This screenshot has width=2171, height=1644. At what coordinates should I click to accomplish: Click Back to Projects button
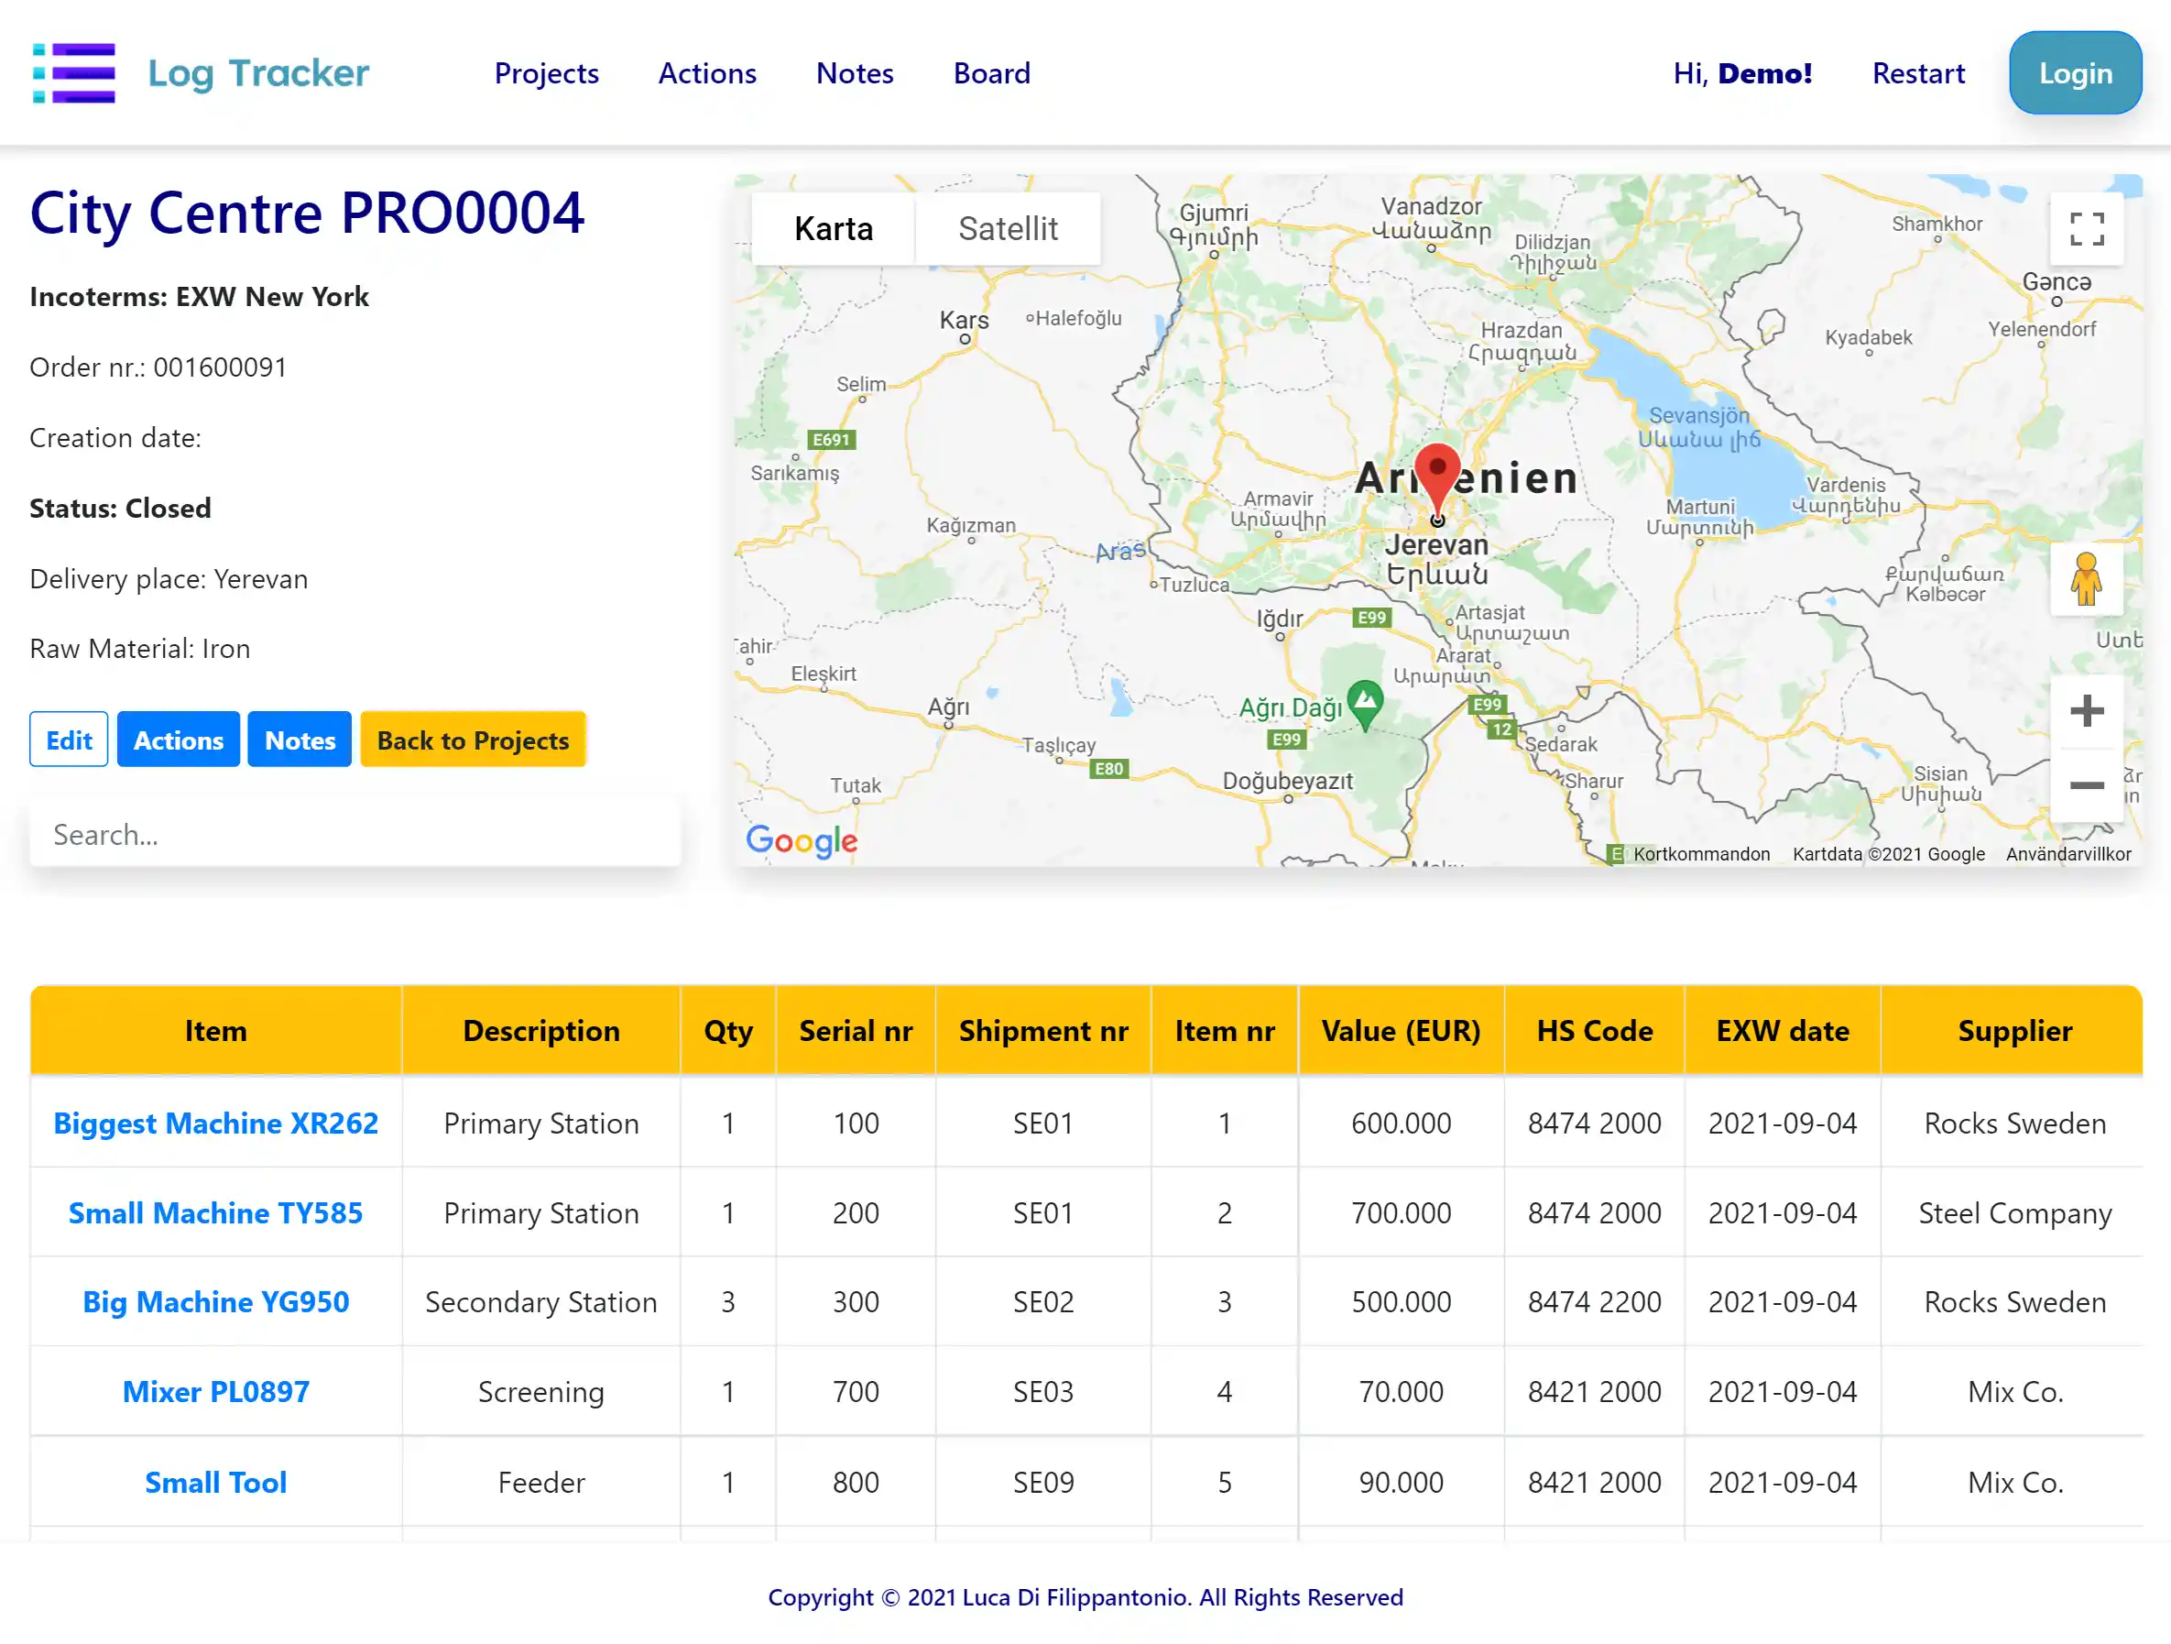pos(473,740)
